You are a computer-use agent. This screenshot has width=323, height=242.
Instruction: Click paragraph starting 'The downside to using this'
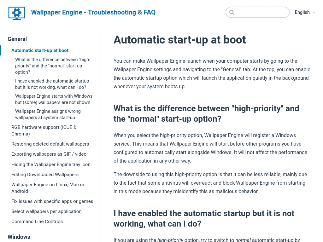point(210,183)
